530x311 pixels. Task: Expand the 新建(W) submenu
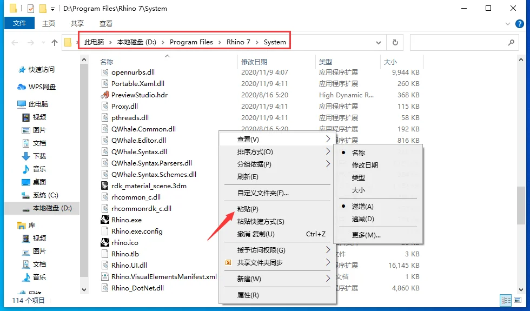pyautogui.click(x=328, y=279)
